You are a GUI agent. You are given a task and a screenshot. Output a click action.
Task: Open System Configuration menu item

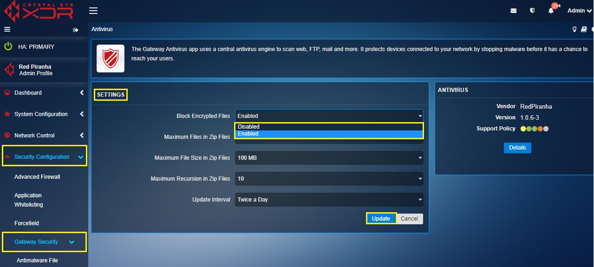point(41,114)
